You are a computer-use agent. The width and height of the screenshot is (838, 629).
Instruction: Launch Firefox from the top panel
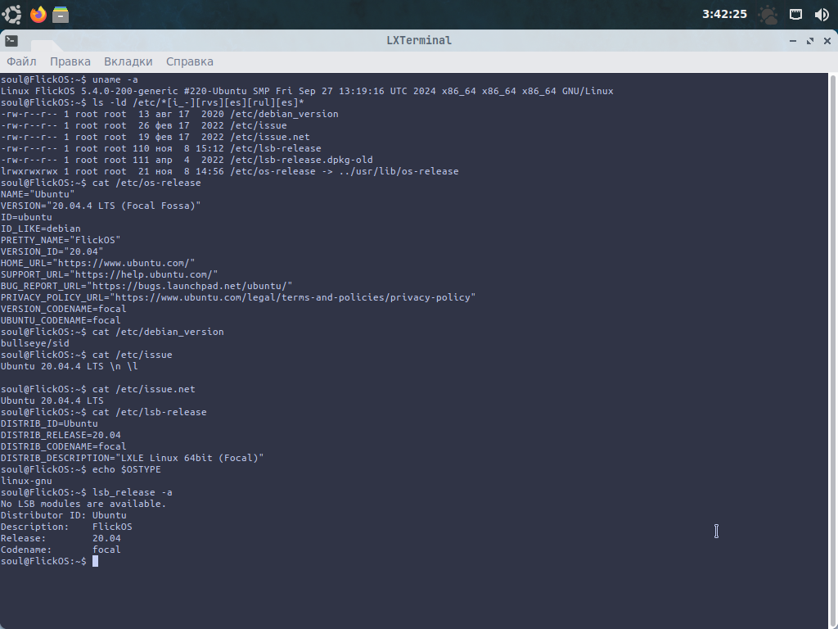pyautogui.click(x=38, y=15)
